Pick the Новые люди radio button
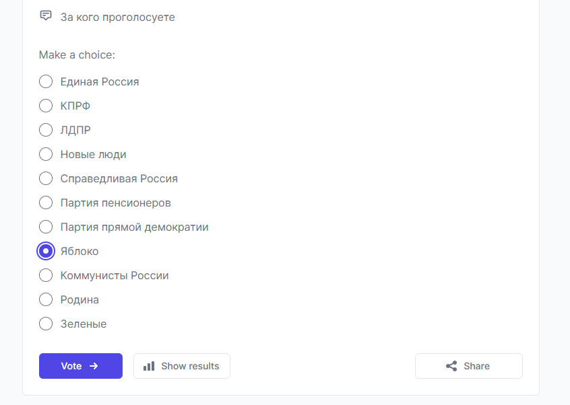The width and height of the screenshot is (570, 405). click(x=46, y=154)
